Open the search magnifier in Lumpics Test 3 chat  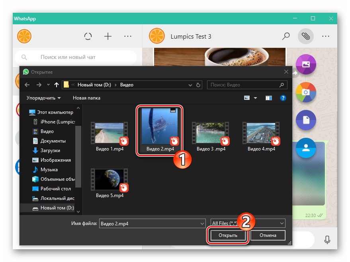[x=286, y=36]
